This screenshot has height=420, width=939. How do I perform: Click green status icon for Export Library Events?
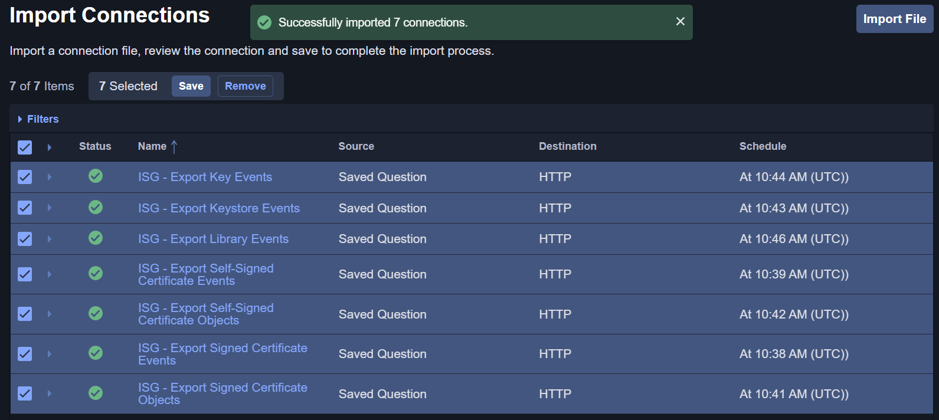96,238
